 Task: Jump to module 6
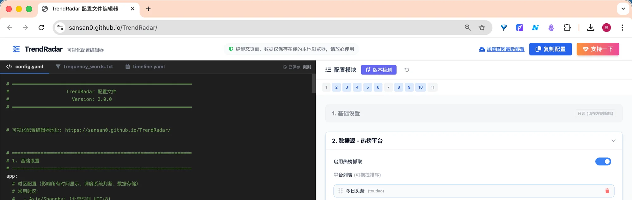click(x=378, y=87)
